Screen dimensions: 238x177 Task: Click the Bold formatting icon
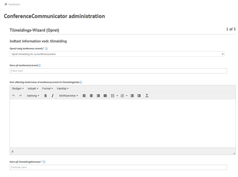(46, 96)
